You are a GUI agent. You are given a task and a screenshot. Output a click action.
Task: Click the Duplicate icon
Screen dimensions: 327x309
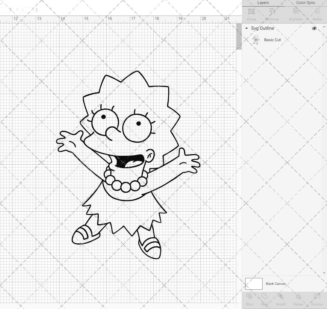[x=296, y=11]
